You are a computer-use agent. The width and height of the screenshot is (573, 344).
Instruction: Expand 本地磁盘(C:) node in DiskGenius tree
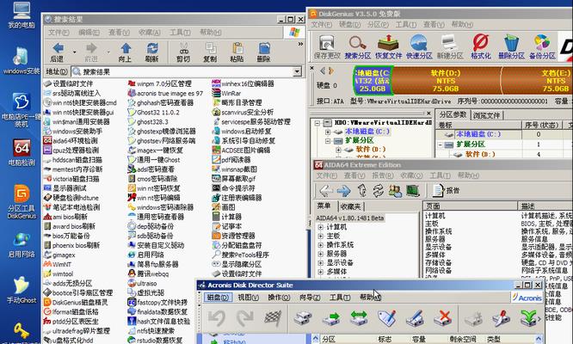pos(328,132)
